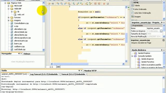Image resolution: width=166 pixels, height=93 pixels.
Task: Open the Monitor HTTP tab
Action: (90, 71)
